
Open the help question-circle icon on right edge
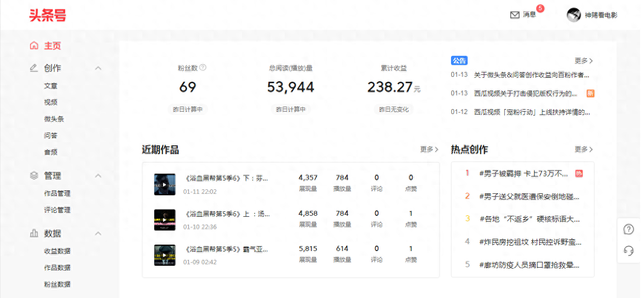coord(628,229)
